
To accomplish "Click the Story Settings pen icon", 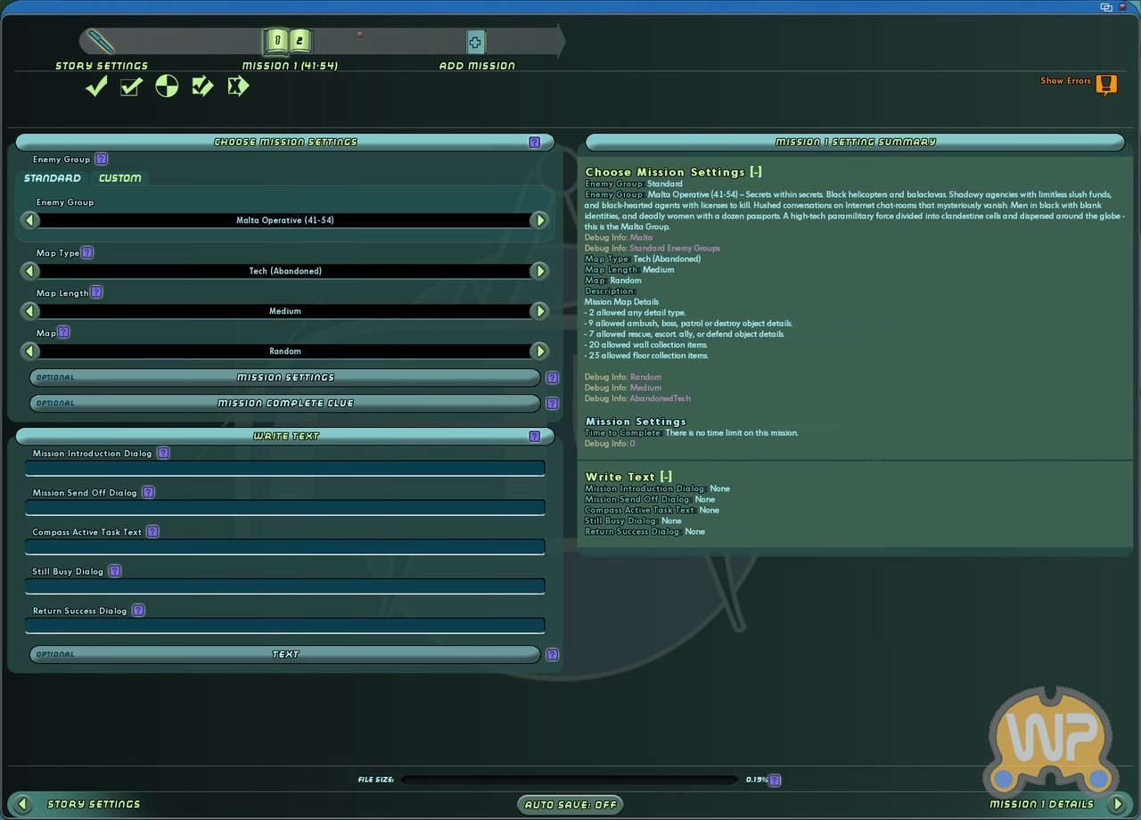I will click(x=102, y=42).
